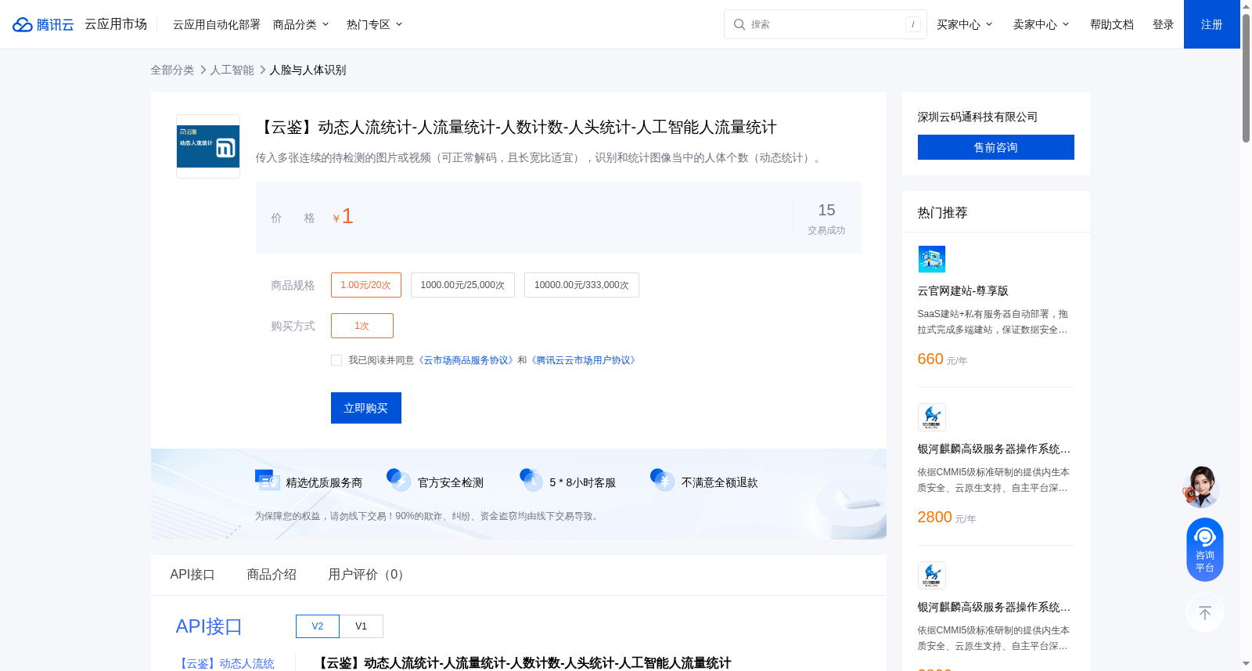Viewport: 1252px width, 671px height.
Task: Click the 云应用市场 header link
Action: pyautogui.click(x=116, y=24)
